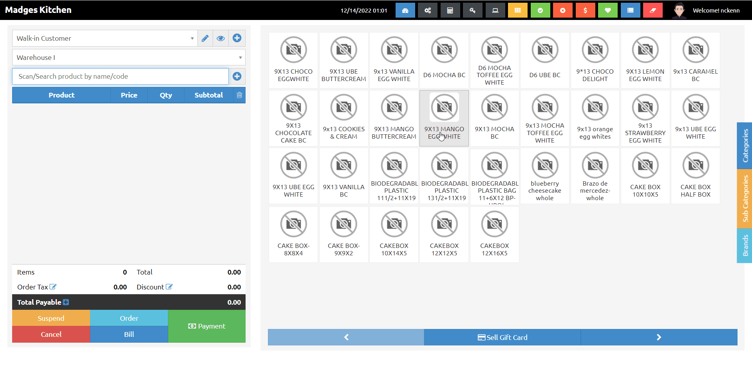This screenshot has height=365, width=752.
Task: Click Sell Gift Card button
Action: click(503, 337)
